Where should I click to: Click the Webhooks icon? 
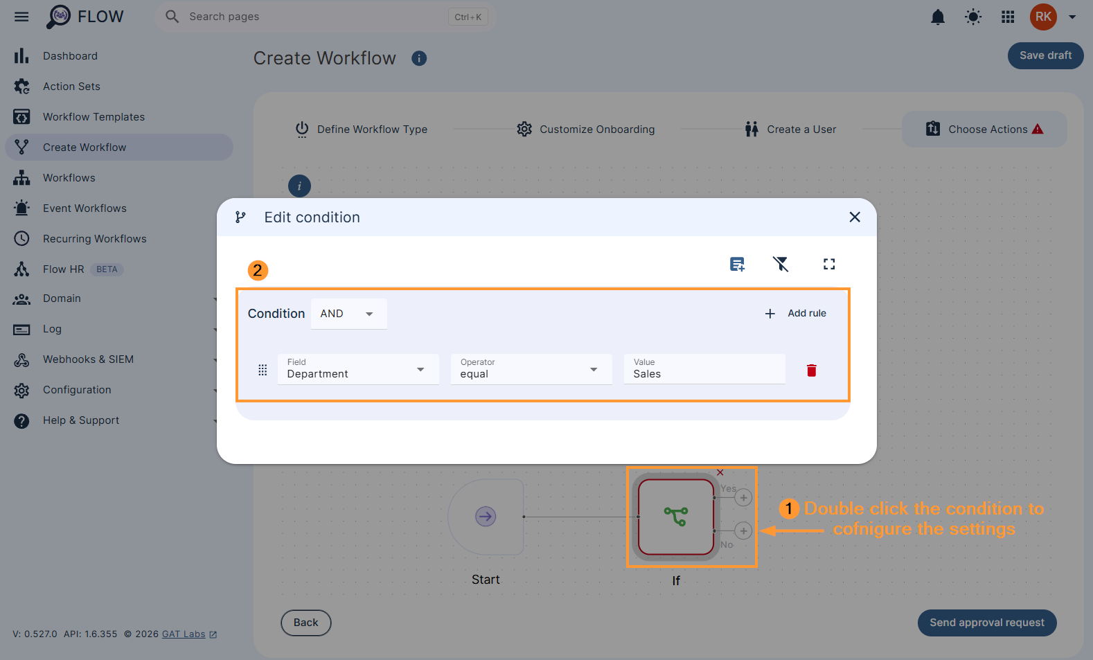coord(21,359)
